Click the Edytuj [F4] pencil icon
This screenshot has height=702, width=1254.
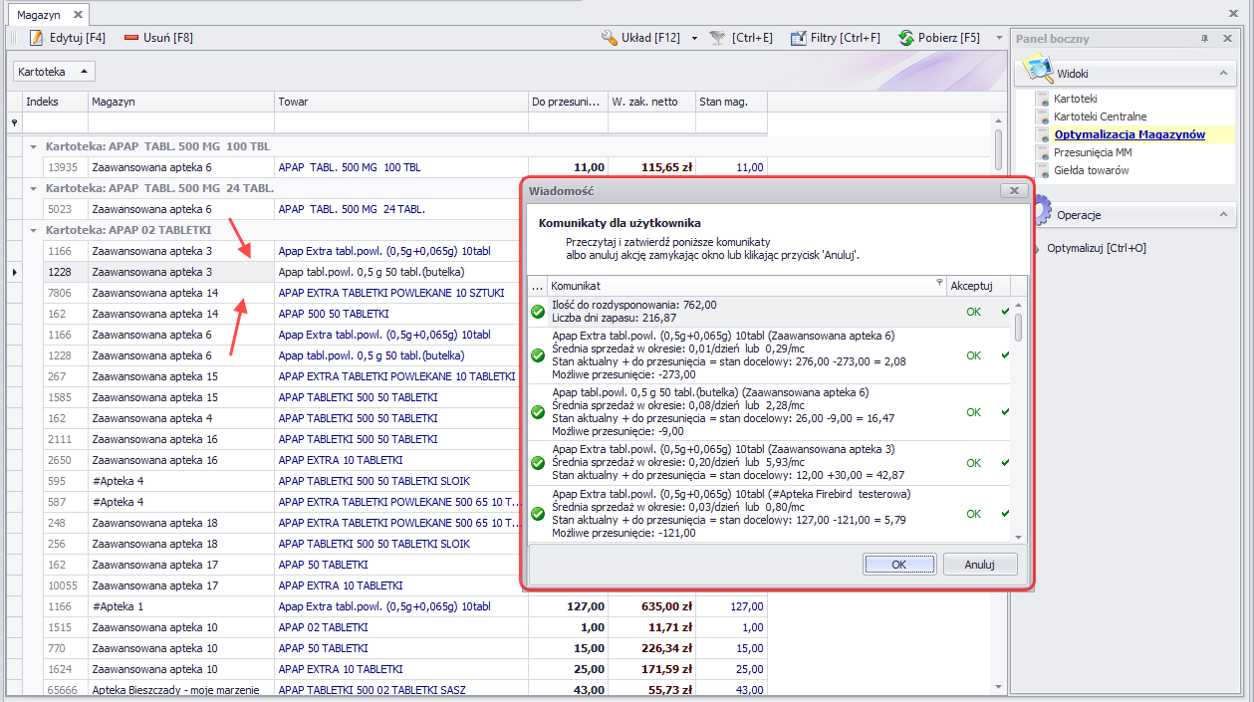pos(37,38)
